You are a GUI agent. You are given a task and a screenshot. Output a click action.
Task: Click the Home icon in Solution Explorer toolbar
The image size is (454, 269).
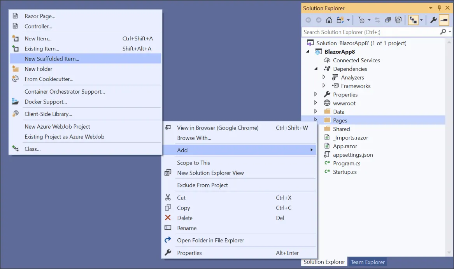coord(329,19)
